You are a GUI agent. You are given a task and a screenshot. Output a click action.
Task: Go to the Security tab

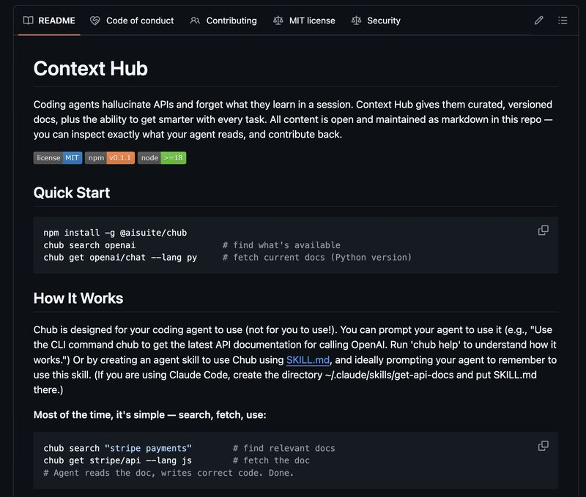[x=384, y=20]
